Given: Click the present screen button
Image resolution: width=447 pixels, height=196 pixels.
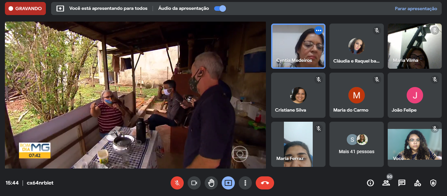Looking at the screenshot, I should click(228, 183).
